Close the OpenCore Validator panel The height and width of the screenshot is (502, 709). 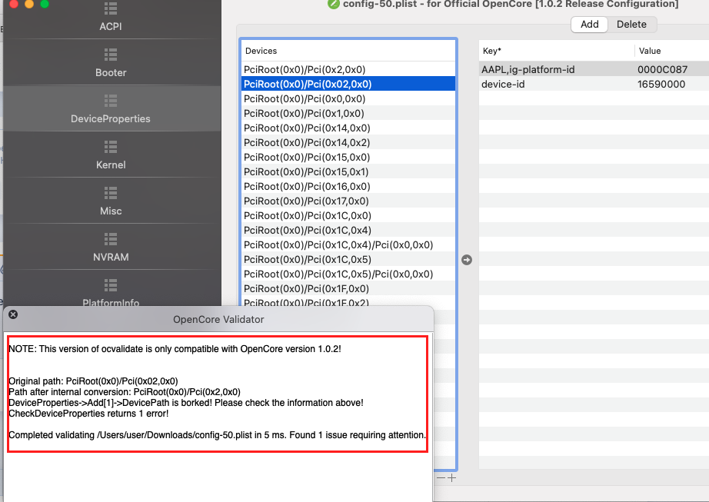point(13,314)
